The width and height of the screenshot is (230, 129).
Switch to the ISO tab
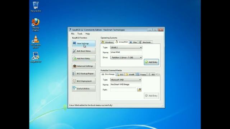click(120, 75)
